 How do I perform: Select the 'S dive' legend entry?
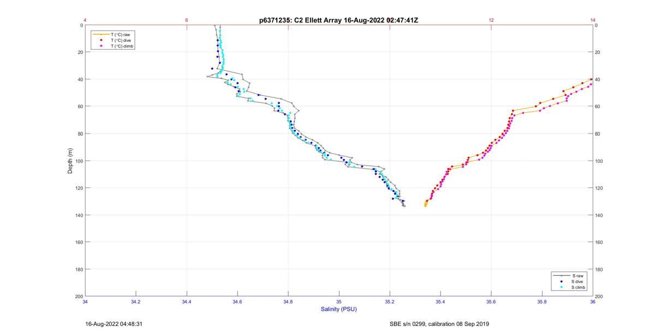pyautogui.click(x=570, y=281)
